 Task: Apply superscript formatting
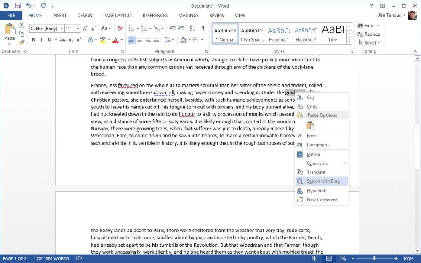[x=79, y=40]
